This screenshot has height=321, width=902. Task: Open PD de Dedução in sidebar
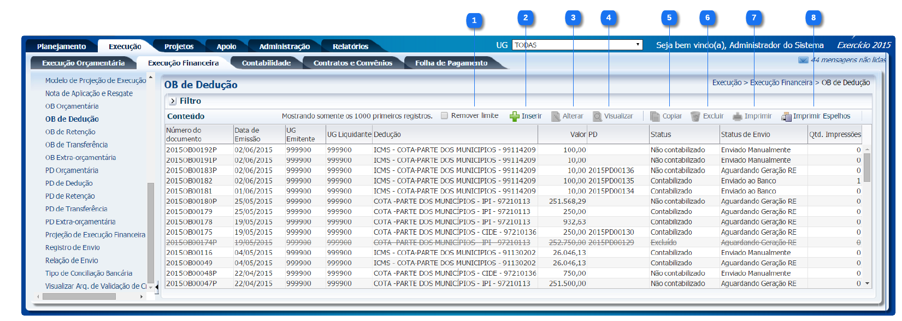click(x=69, y=183)
